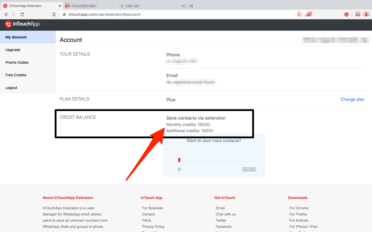Image resolution: width=372 pixels, height=232 pixels.
Task: Click the Account page heading
Action: (71, 40)
